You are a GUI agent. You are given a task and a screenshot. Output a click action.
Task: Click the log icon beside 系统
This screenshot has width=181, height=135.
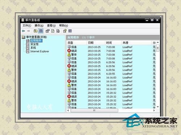click(x=28, y=48)
